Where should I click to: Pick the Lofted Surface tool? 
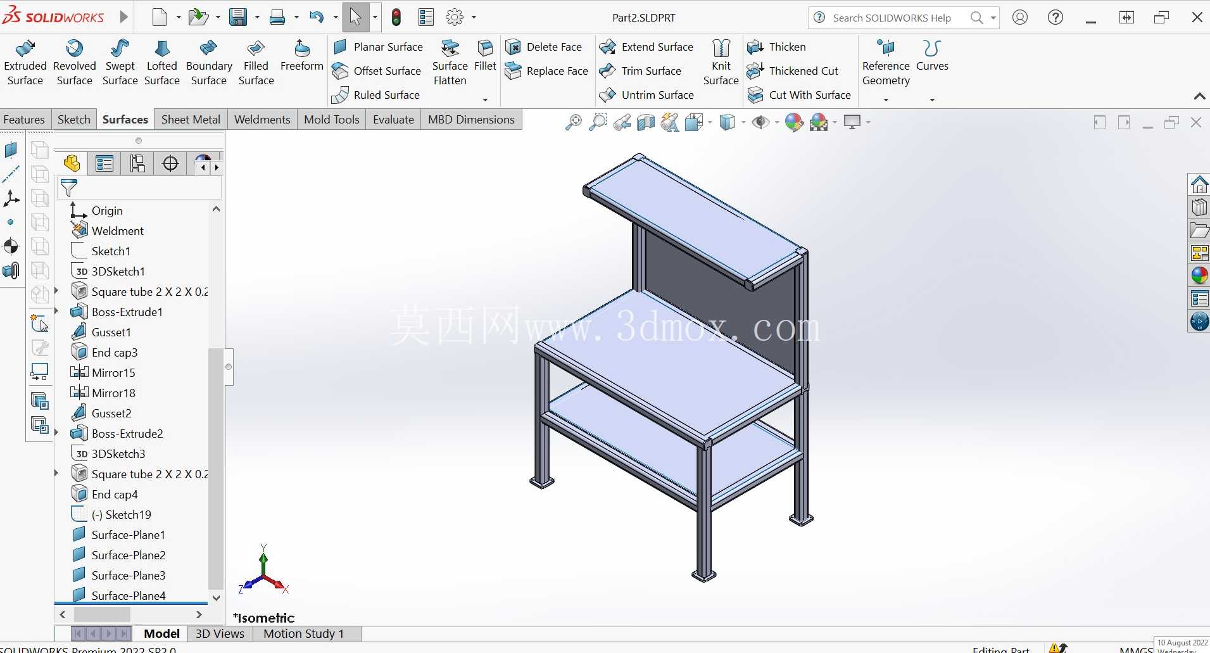click(x=162, y=63)
